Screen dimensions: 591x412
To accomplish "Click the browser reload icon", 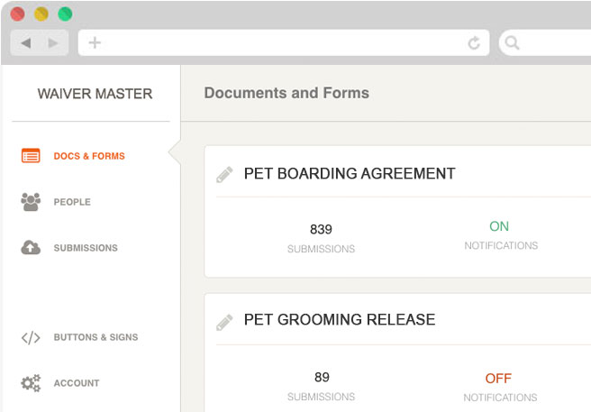I will (x=474, y=42).
